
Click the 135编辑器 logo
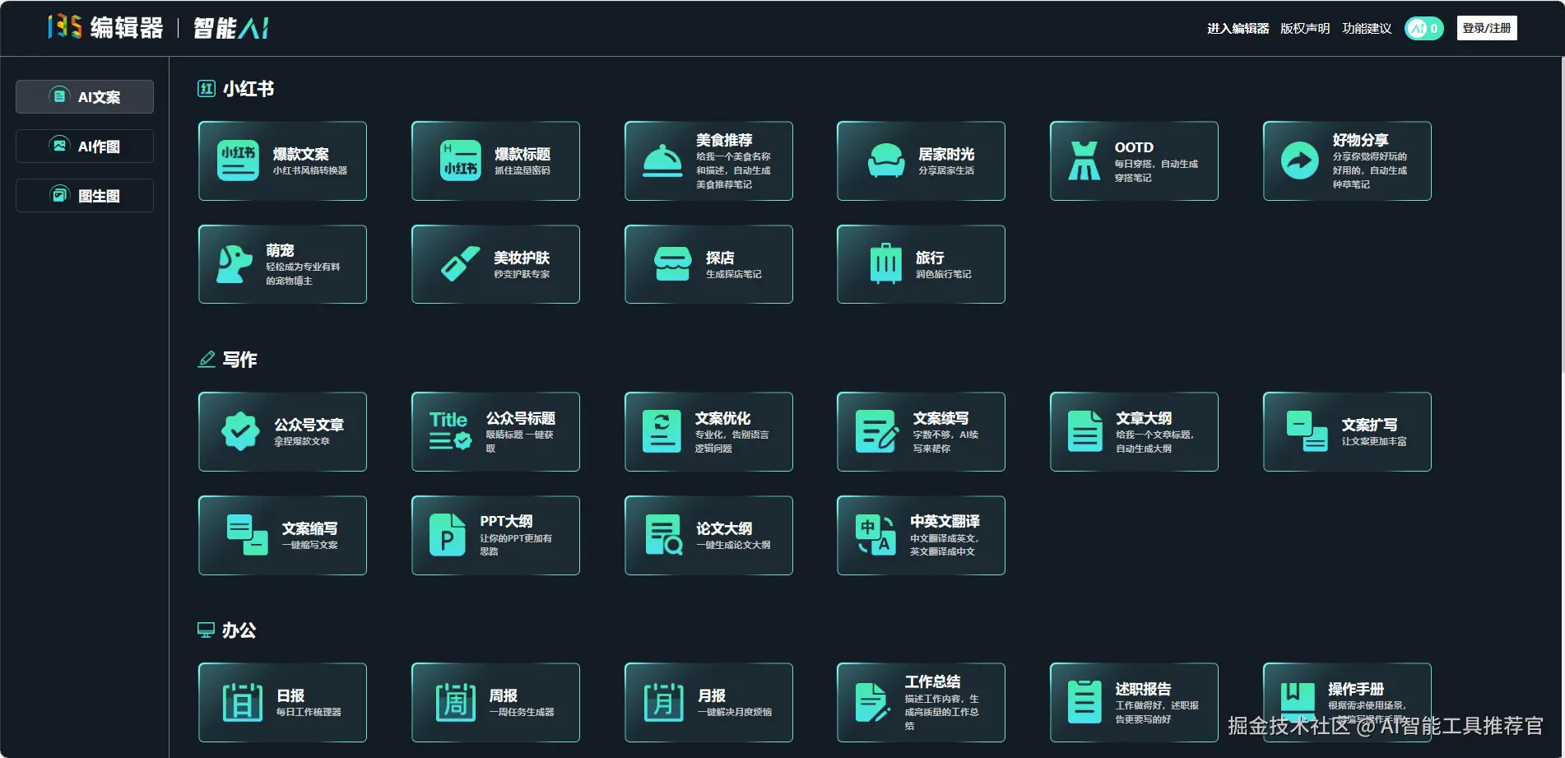point(105,27)
